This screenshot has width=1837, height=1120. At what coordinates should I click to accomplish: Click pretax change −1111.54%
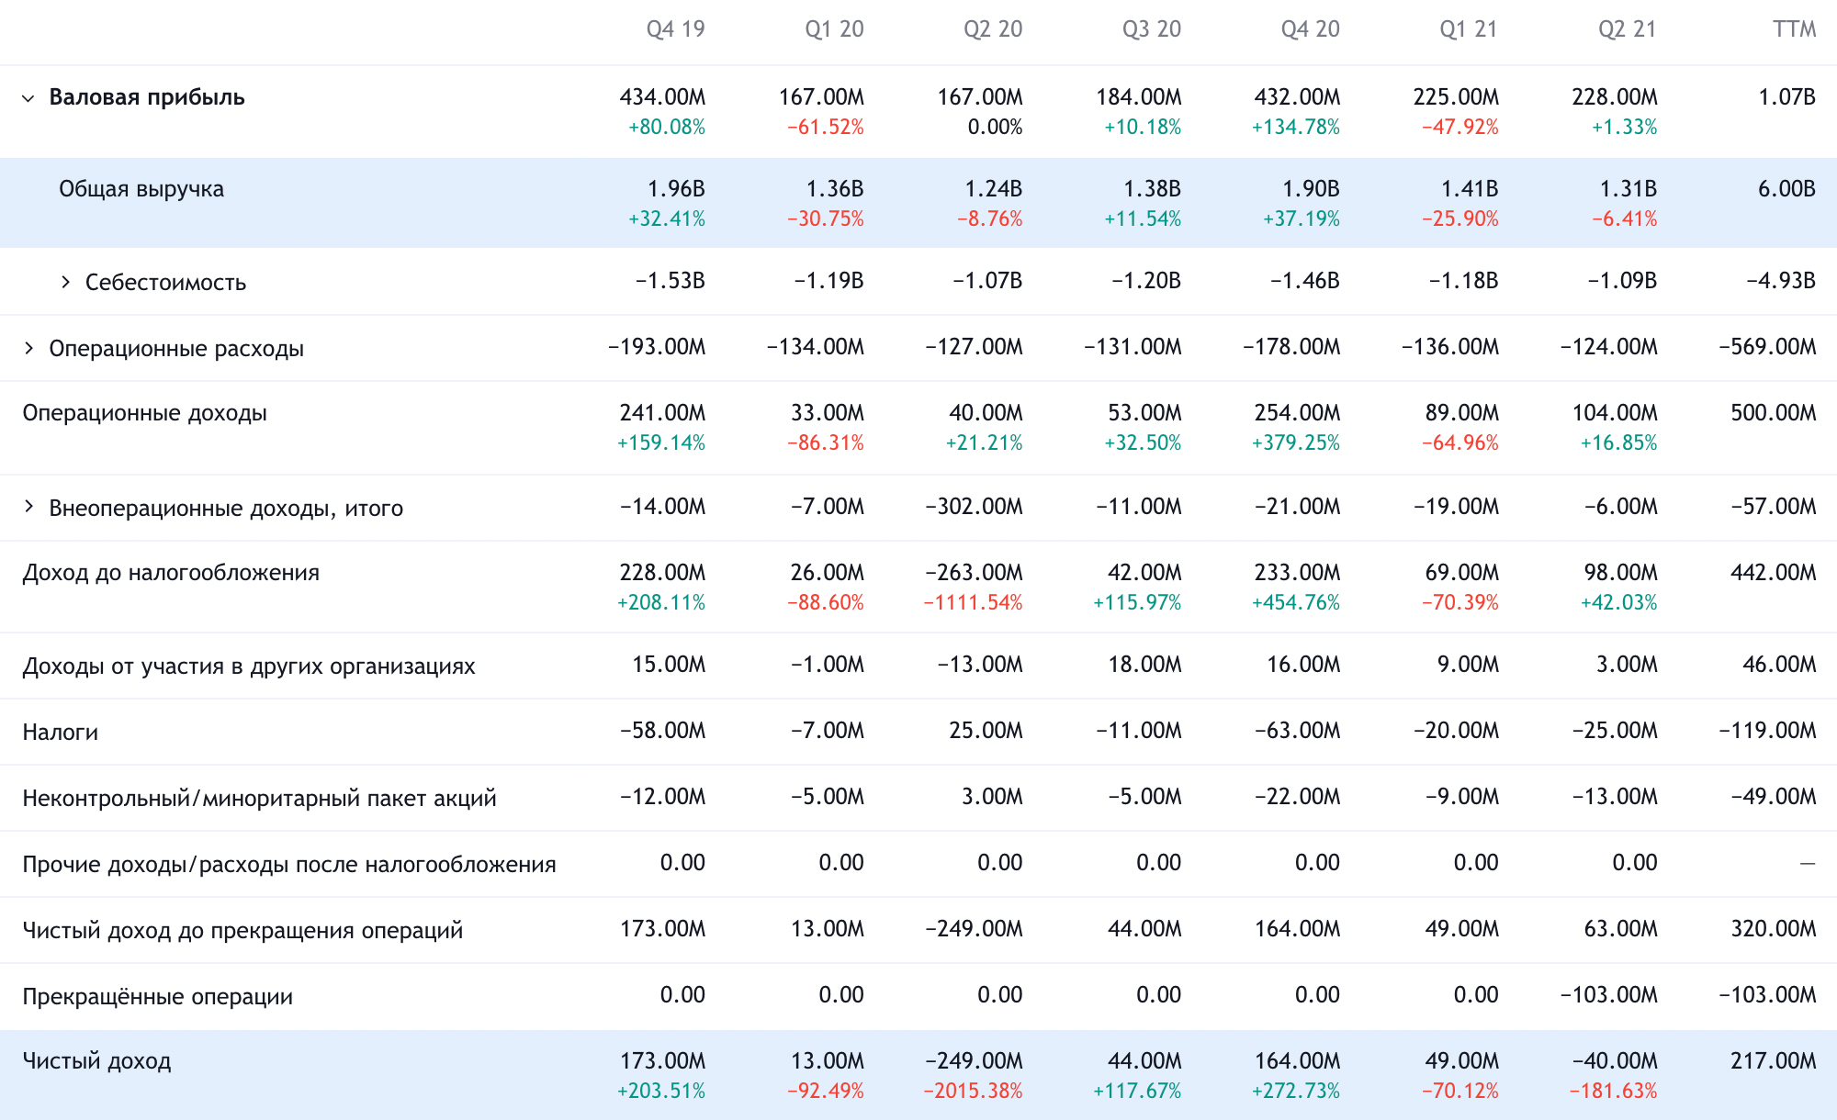(x=973, y=602)
